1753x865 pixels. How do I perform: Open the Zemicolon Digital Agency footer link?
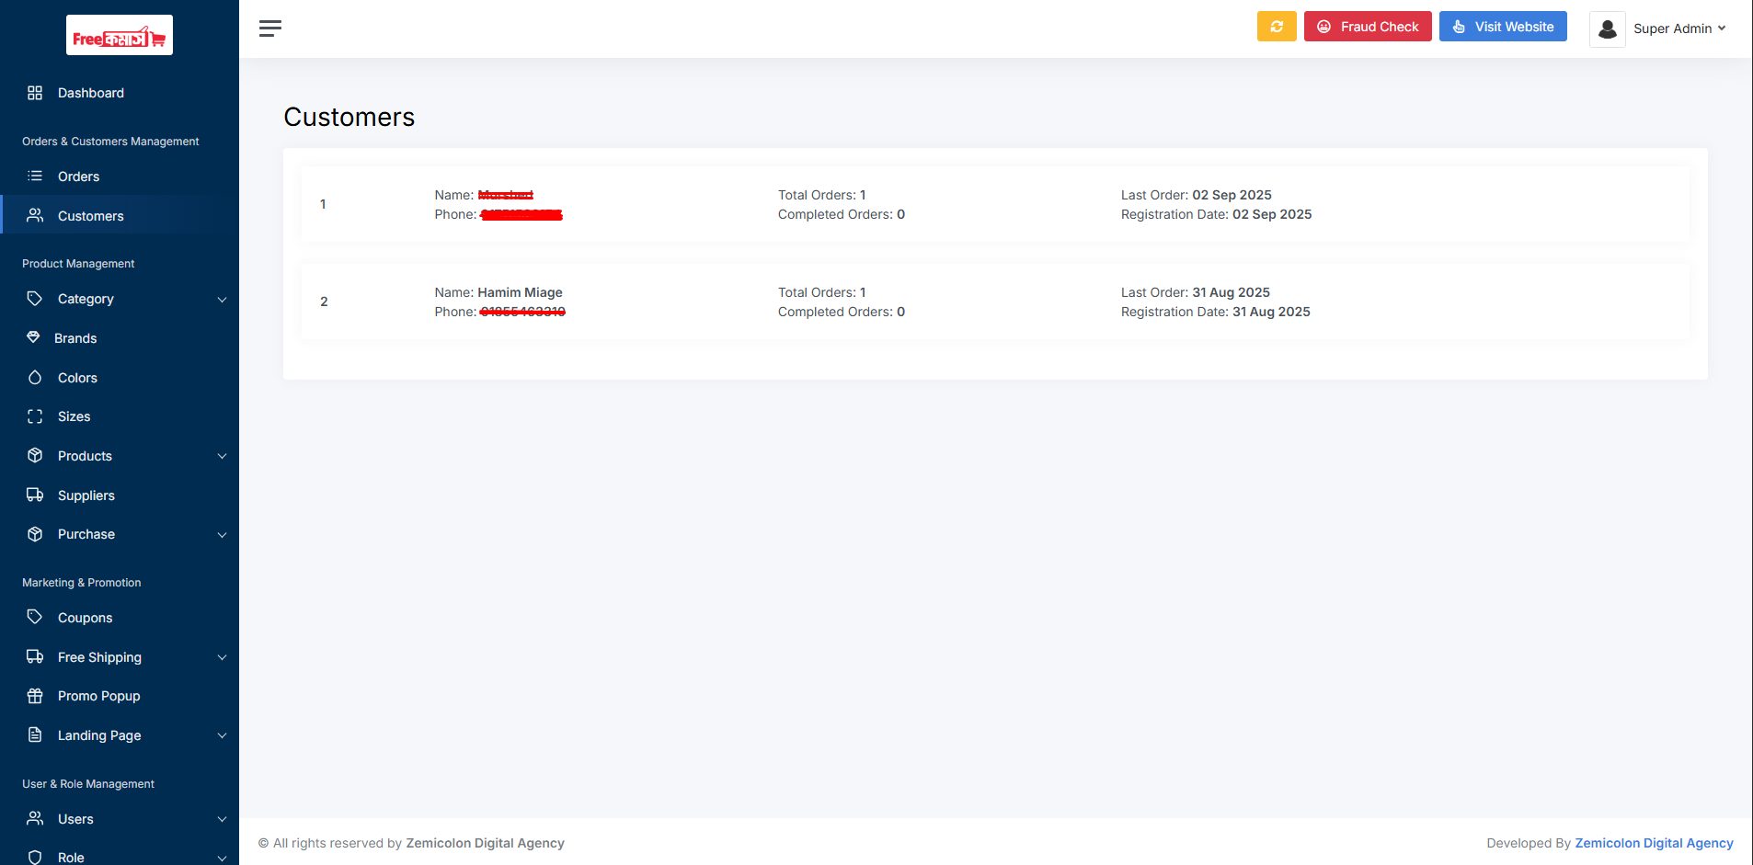1653,843
